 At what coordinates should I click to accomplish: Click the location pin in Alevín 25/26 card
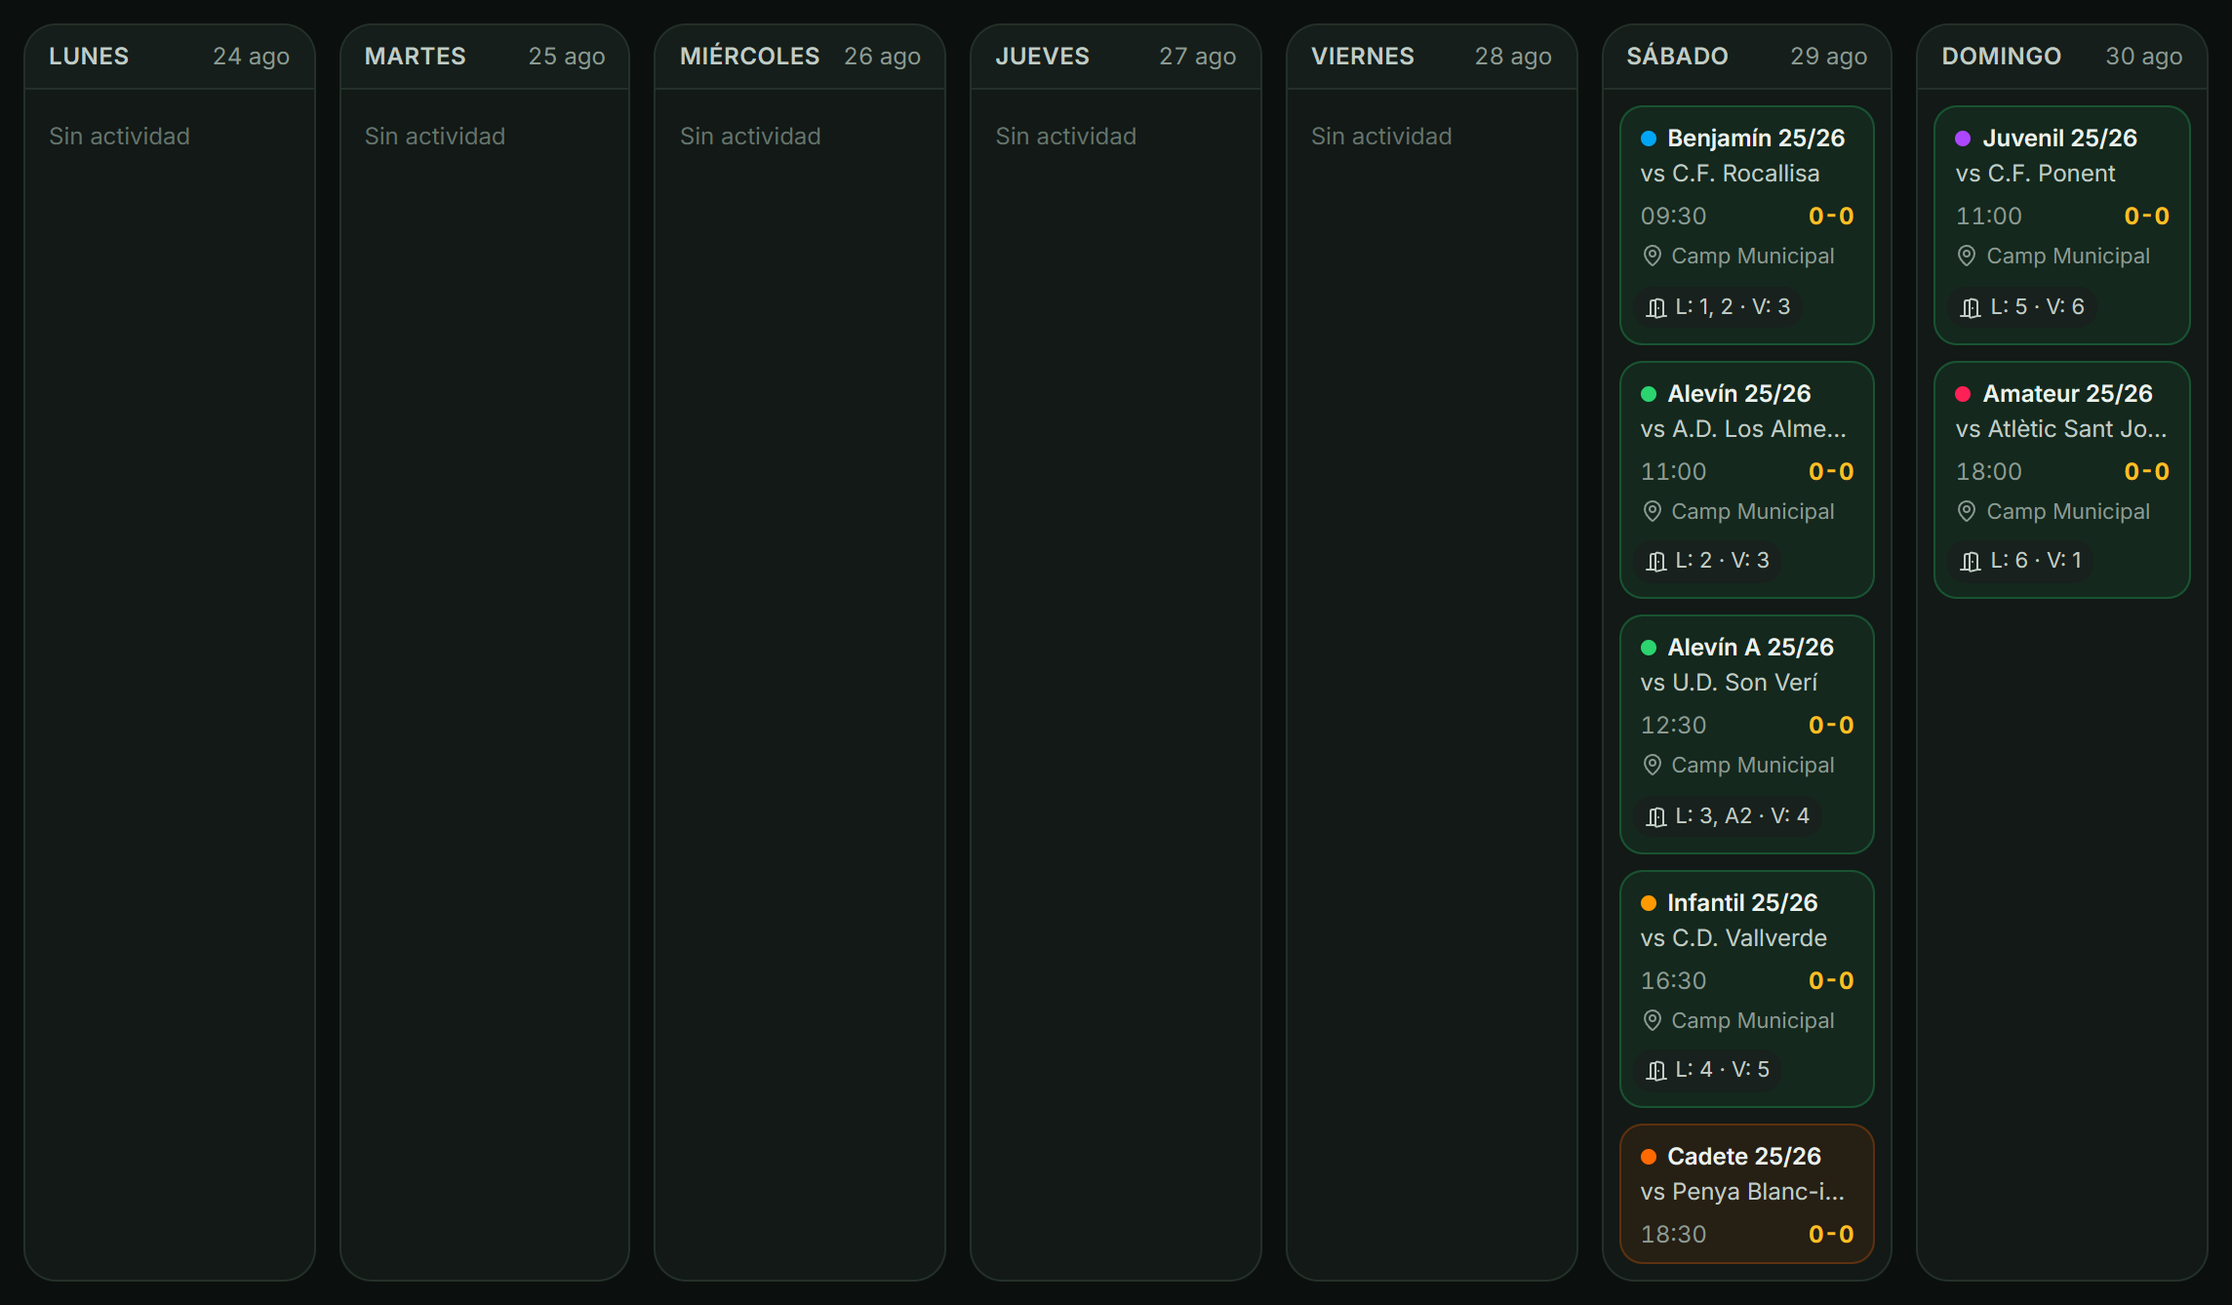click(x=1652, y=511)
